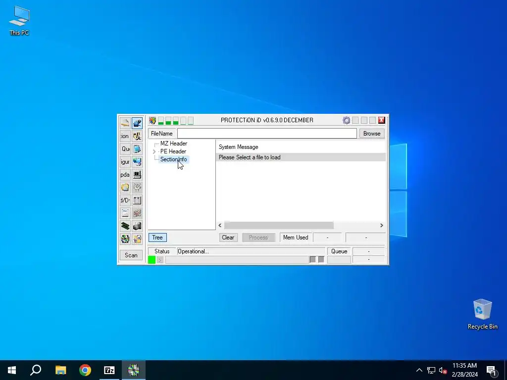
Task: Click the 'pda' tab in sidebar
Action: coord(125,175)
